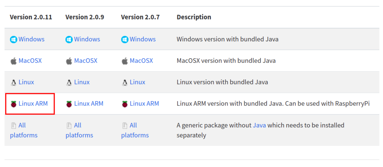Viewport: 383px width, 167px height.
Task: Select the Linux penguin icon under Version 2.0.7
Action: (124, 82)
